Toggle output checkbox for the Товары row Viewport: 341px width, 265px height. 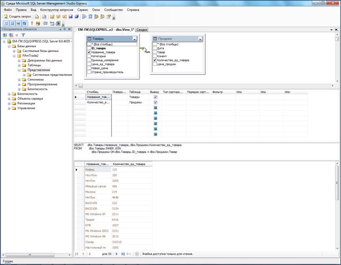tap(155, 98)
